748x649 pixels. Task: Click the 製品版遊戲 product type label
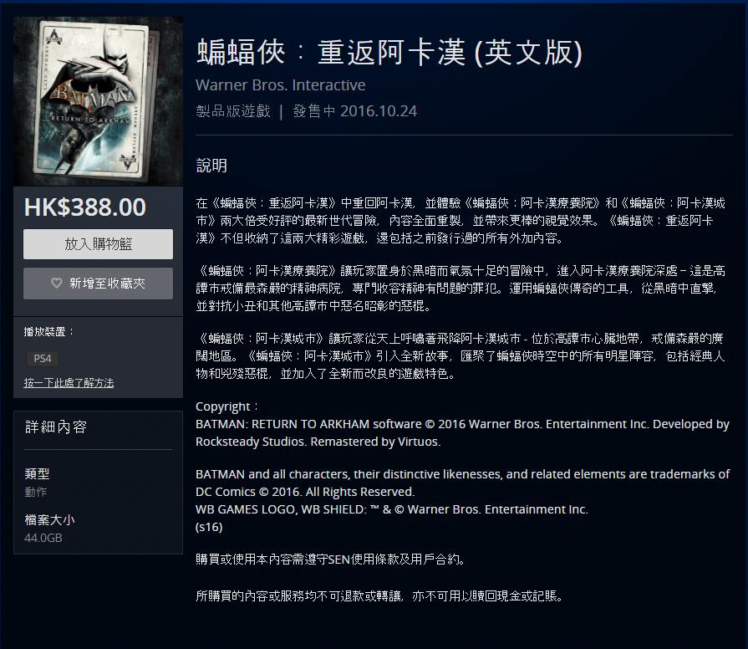tap(233, 111)
